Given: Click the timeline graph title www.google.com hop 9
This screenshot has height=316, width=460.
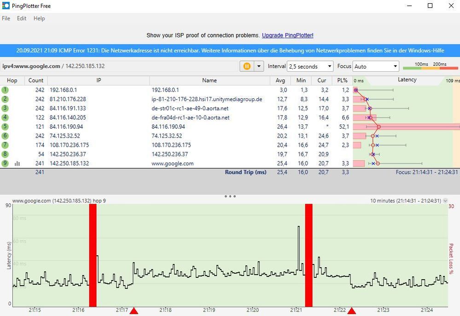Looking at the screenshot, I should (59, 201).
